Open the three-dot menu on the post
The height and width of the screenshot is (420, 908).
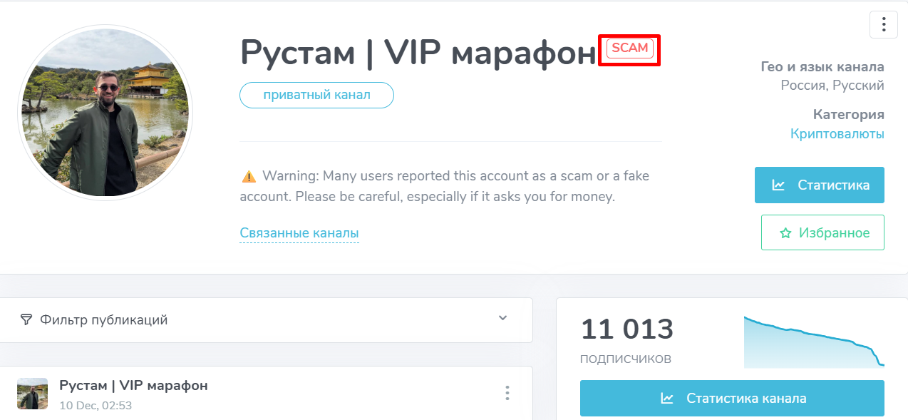click(507, 393)
